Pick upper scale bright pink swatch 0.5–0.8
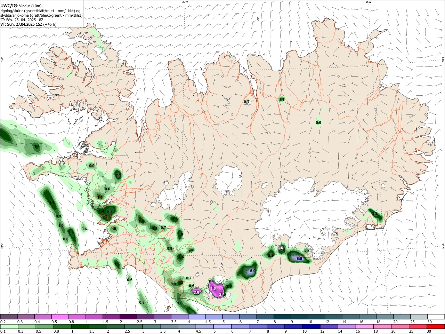This screenshot has width=445, height=334. pos(60,317)
